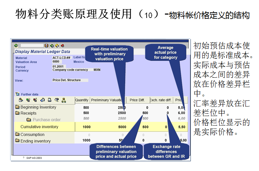Click the Mexico valuation area description
259x171 pixels.
79,62
